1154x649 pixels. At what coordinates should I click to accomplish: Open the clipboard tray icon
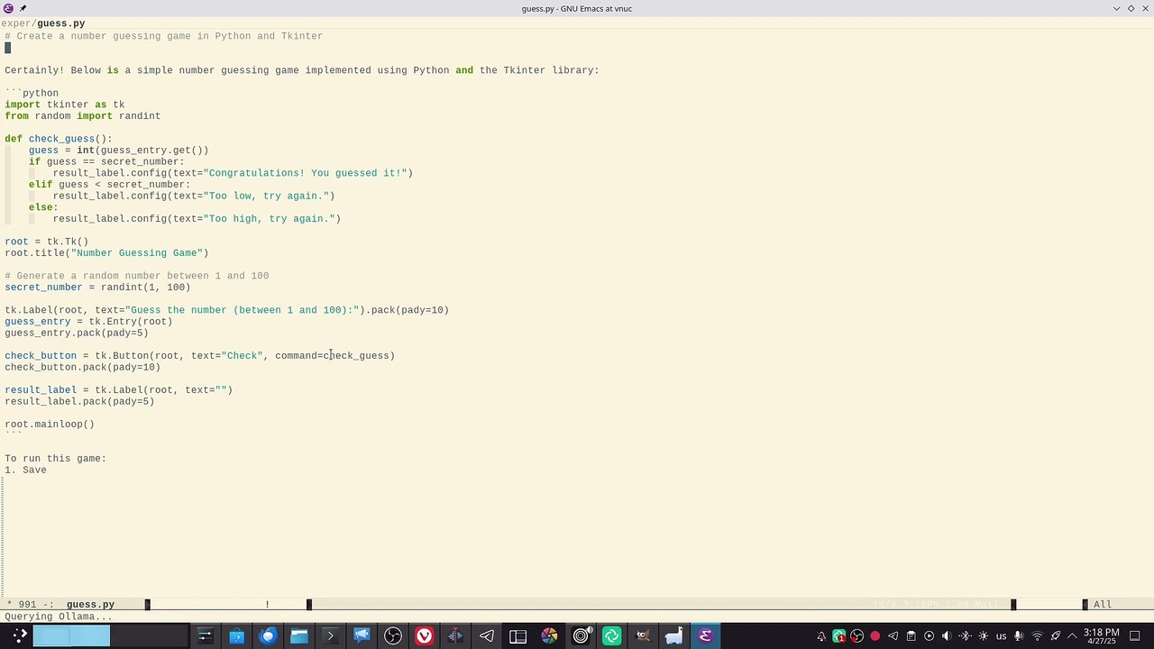tap(911, 636)
